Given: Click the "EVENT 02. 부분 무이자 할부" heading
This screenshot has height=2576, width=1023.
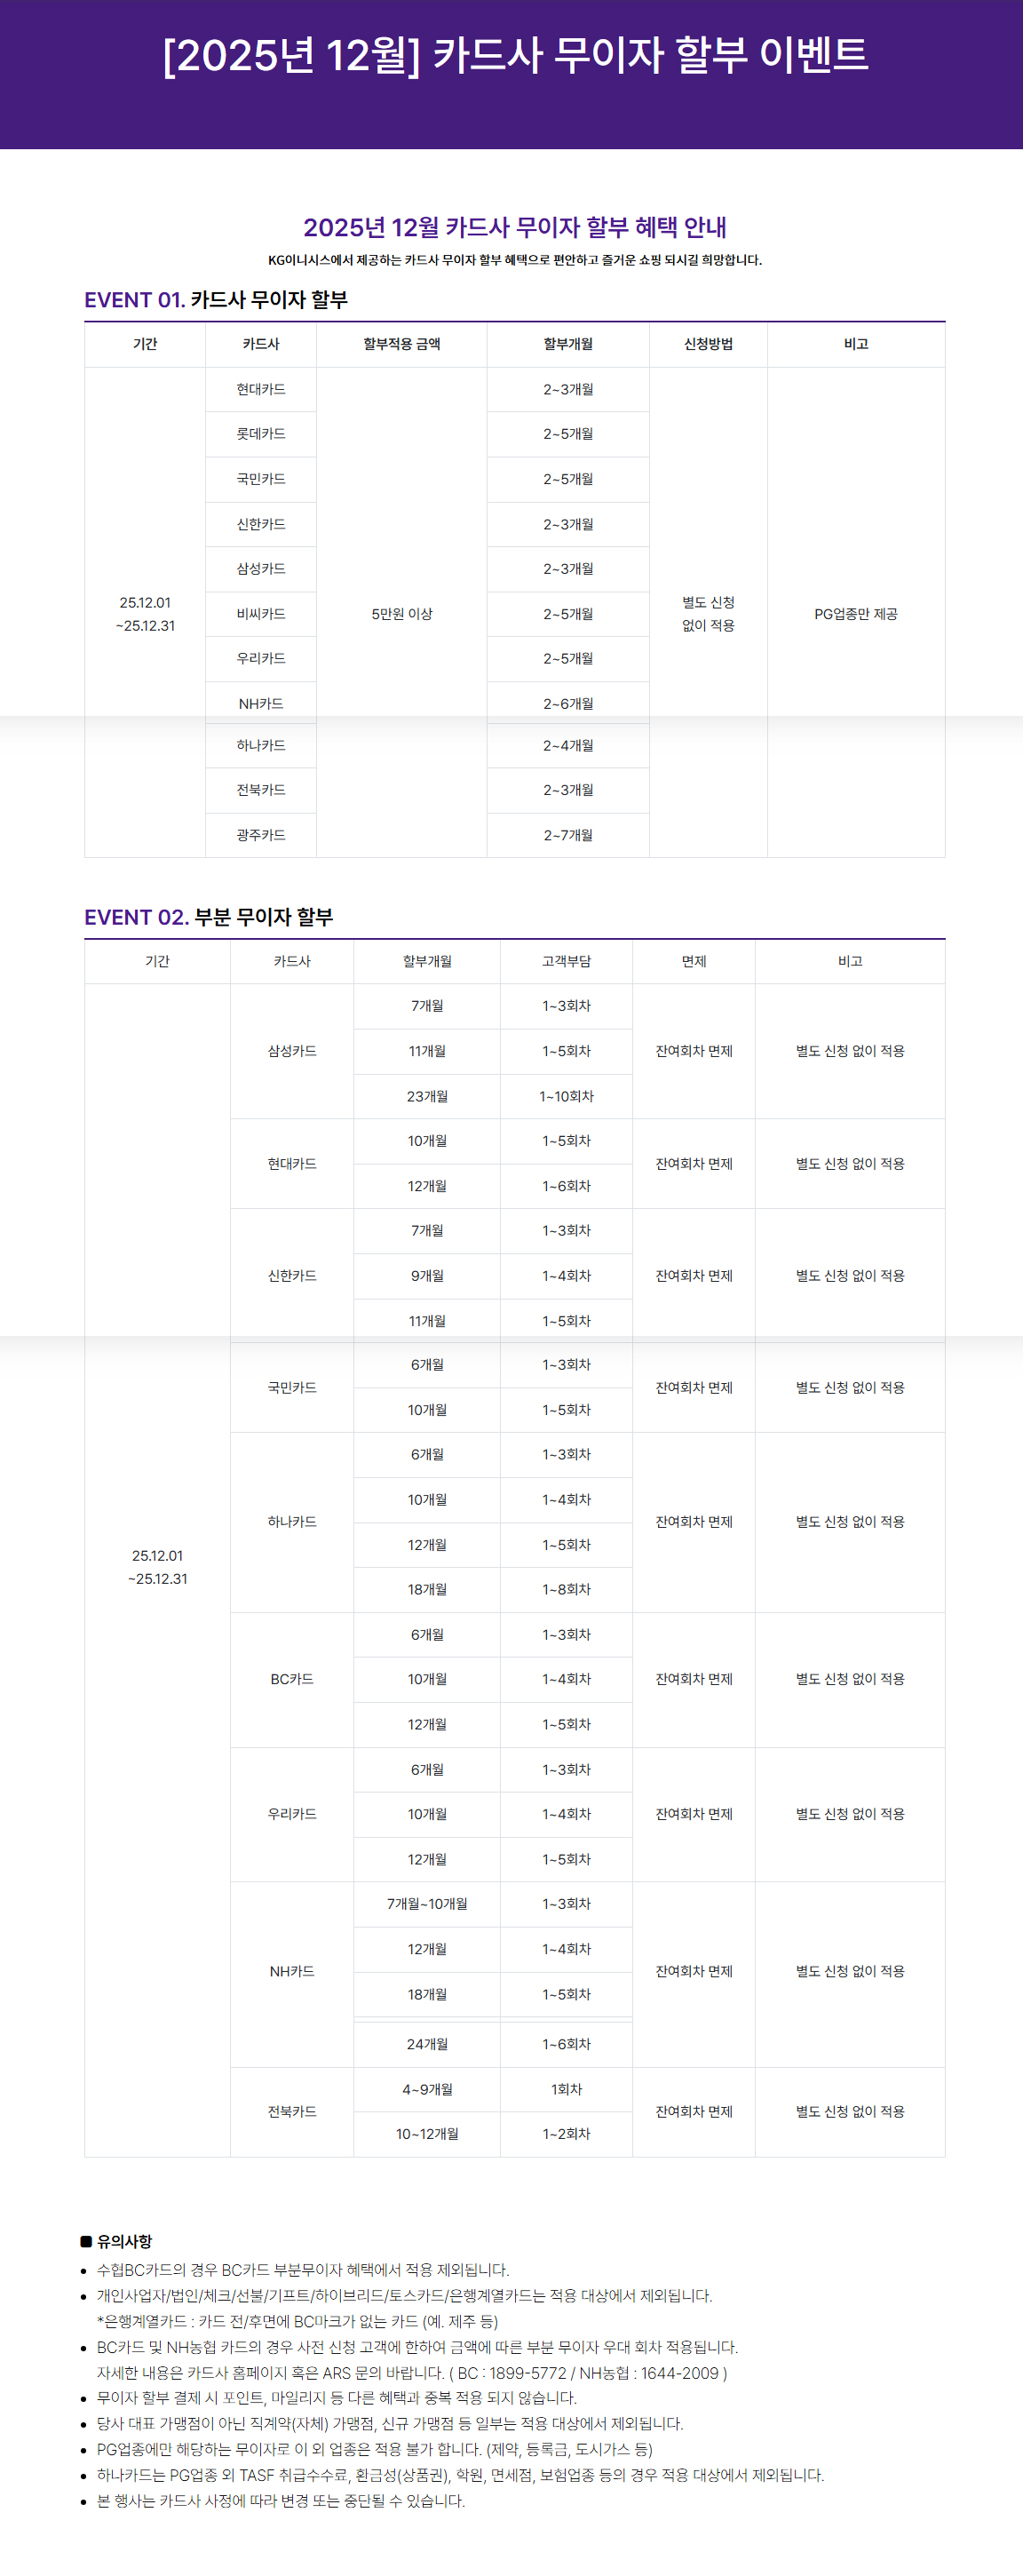Looking at the screenshot, I should [x=208, y=917].
